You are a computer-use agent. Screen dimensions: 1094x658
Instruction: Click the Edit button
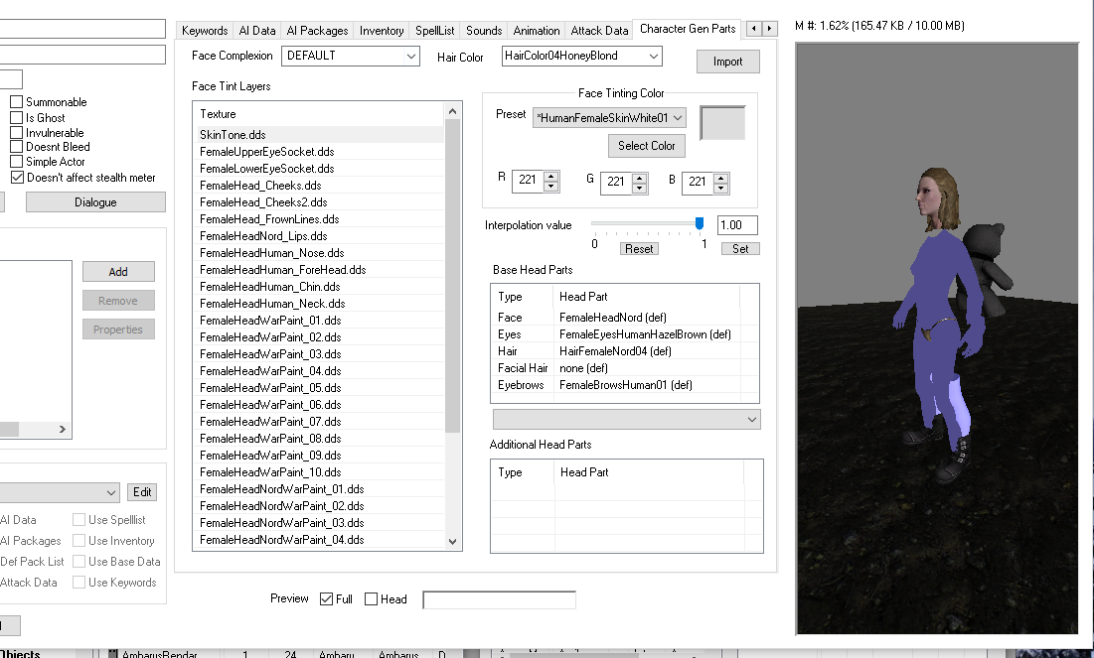(x=142, y=492)
